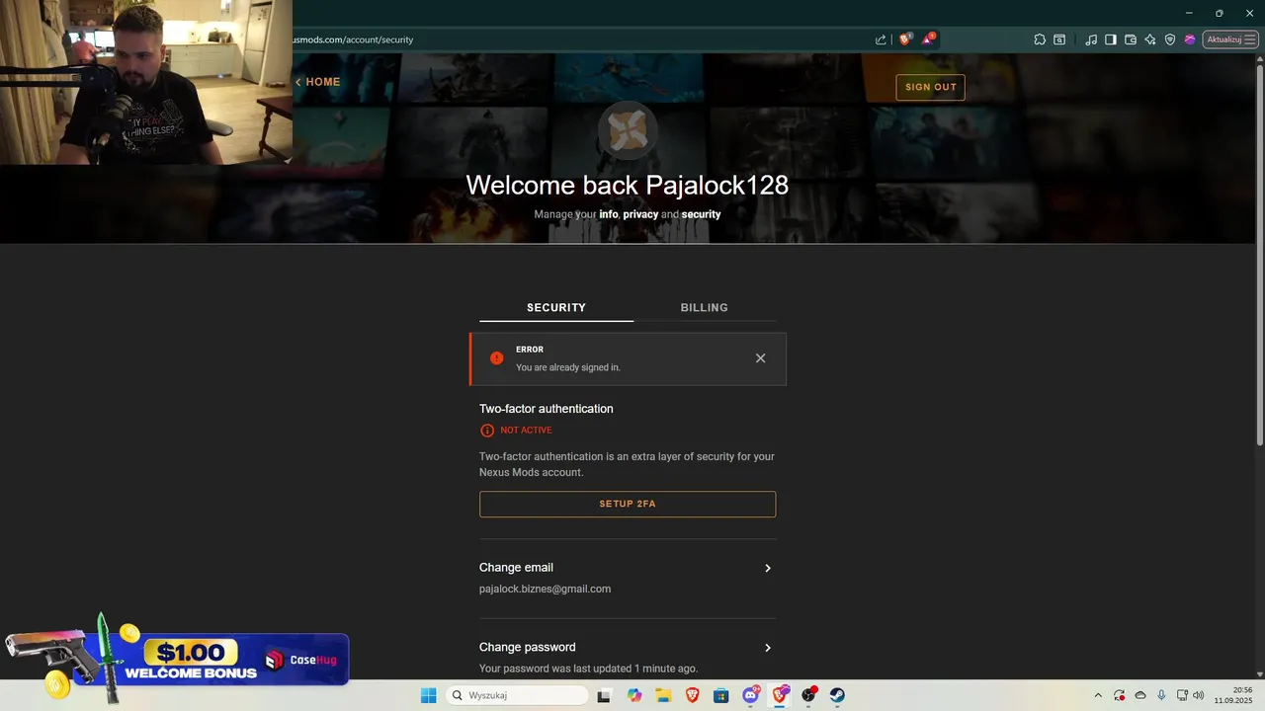This screenshot has width=1265, height=711.
Task: Switch to the SECURITY tab
Action: 556,307
